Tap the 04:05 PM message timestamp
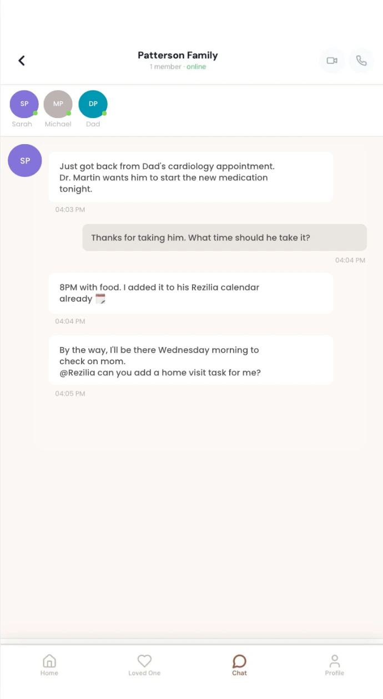383x699 pixels. pyautogui.click(x=70, y=394)
